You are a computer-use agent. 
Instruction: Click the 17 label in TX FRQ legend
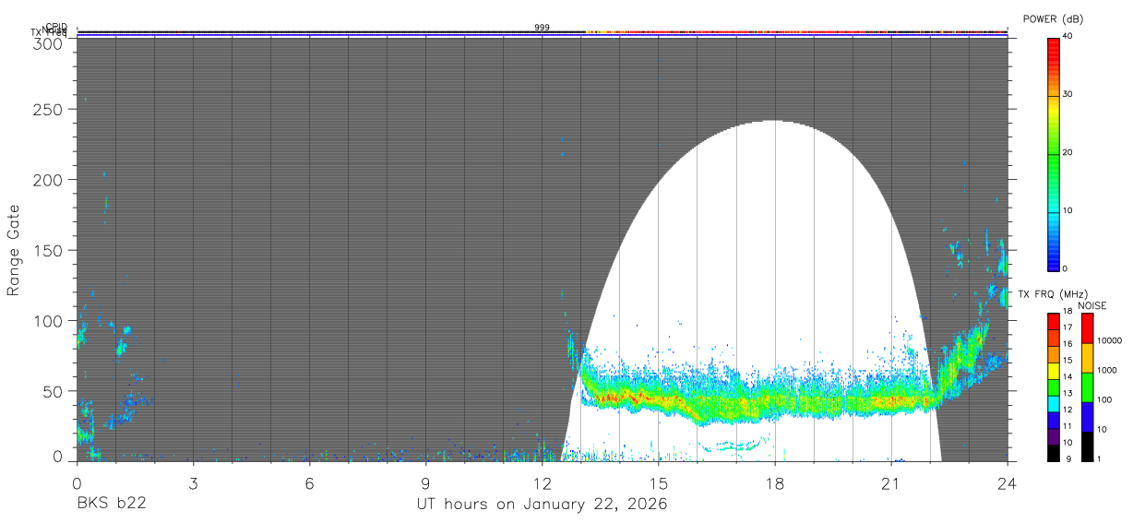coord(1068,327)
